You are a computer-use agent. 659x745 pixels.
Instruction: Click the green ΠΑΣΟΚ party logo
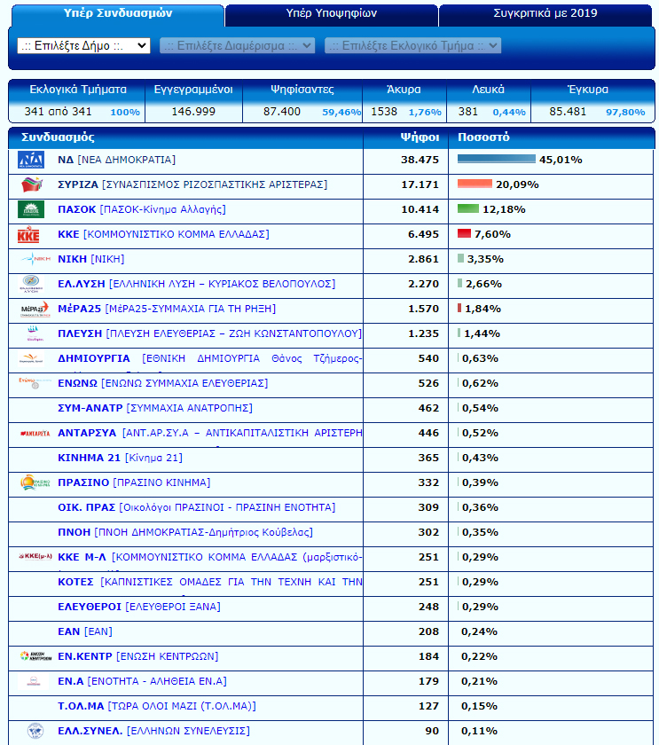click(x=31, y=209)
